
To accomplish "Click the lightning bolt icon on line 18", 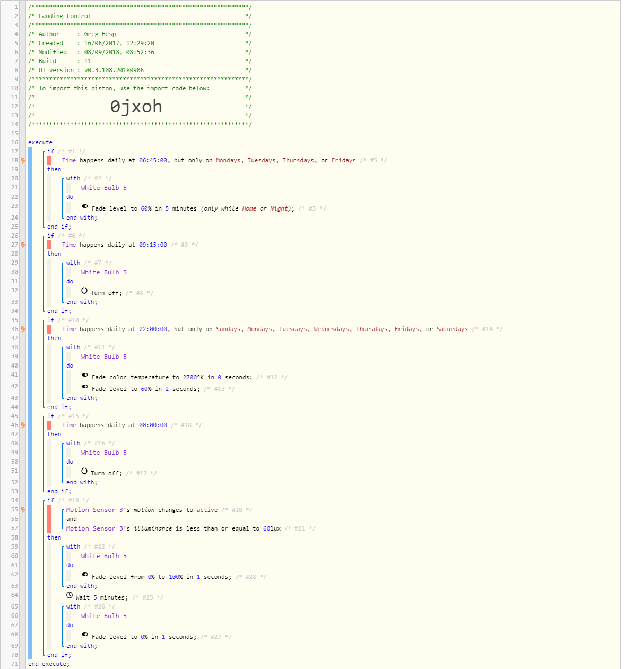I will (x=23, y=160).
